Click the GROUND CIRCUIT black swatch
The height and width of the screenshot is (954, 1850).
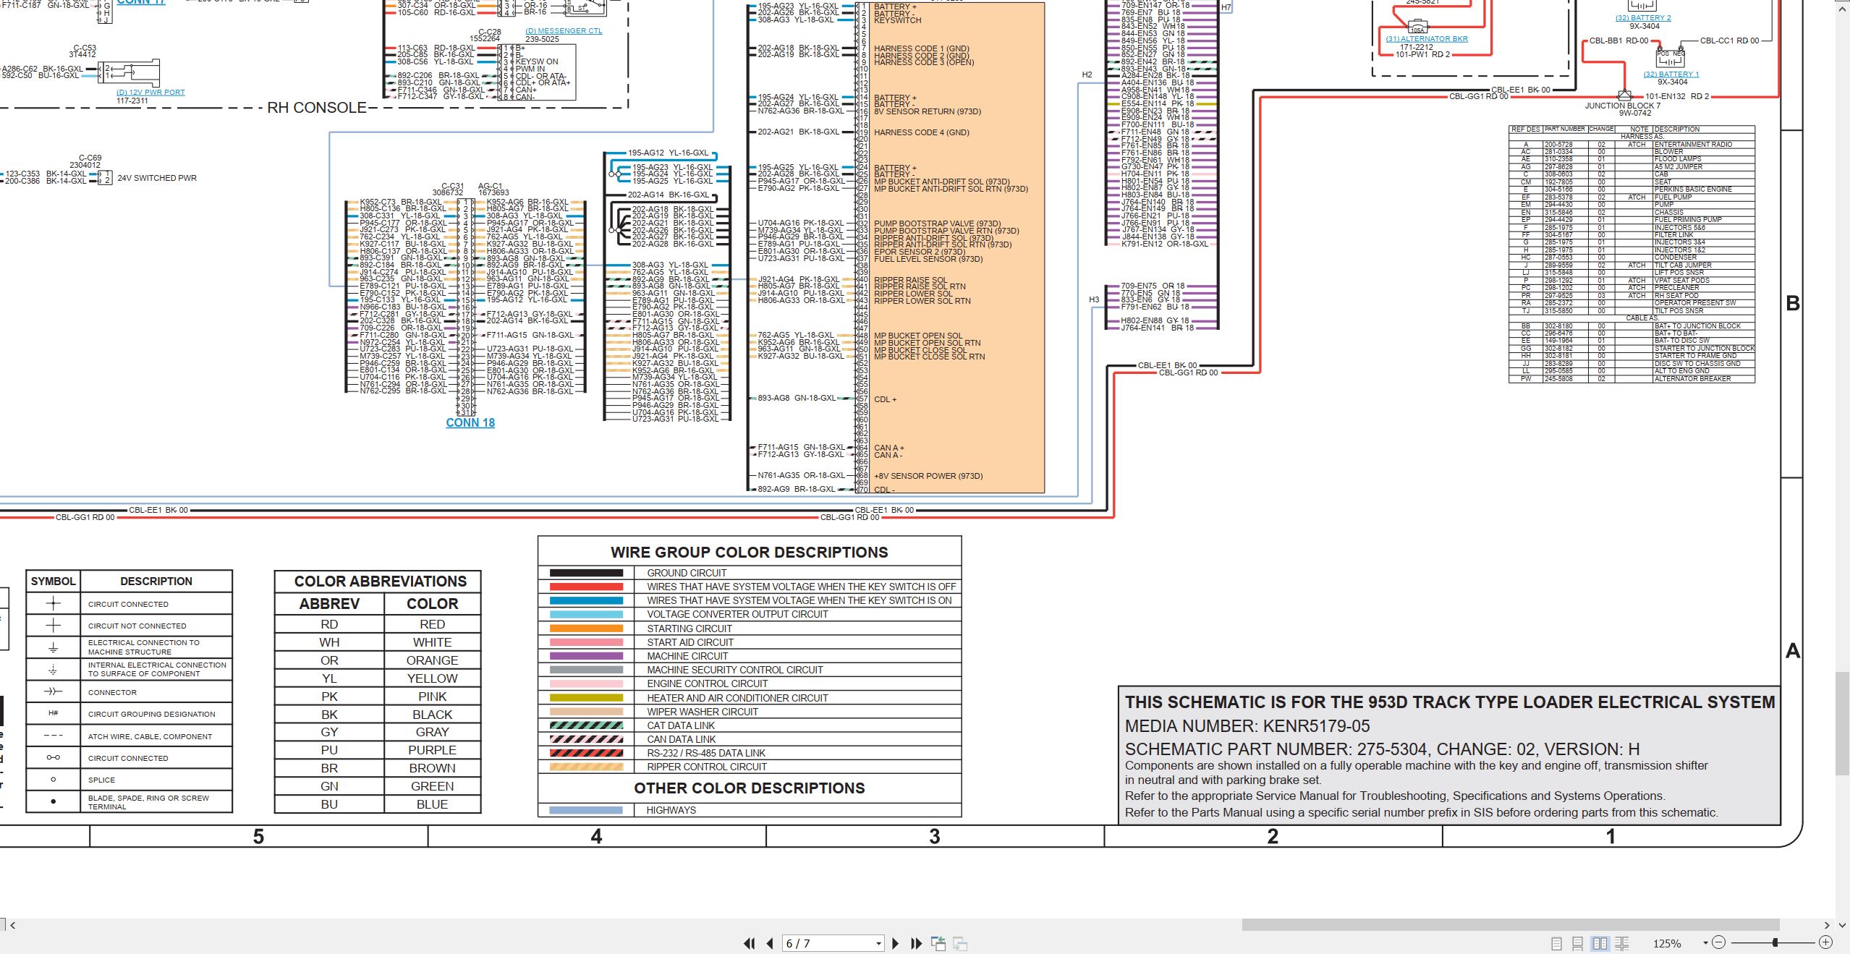pyautogui.click(x=586, y=573)
